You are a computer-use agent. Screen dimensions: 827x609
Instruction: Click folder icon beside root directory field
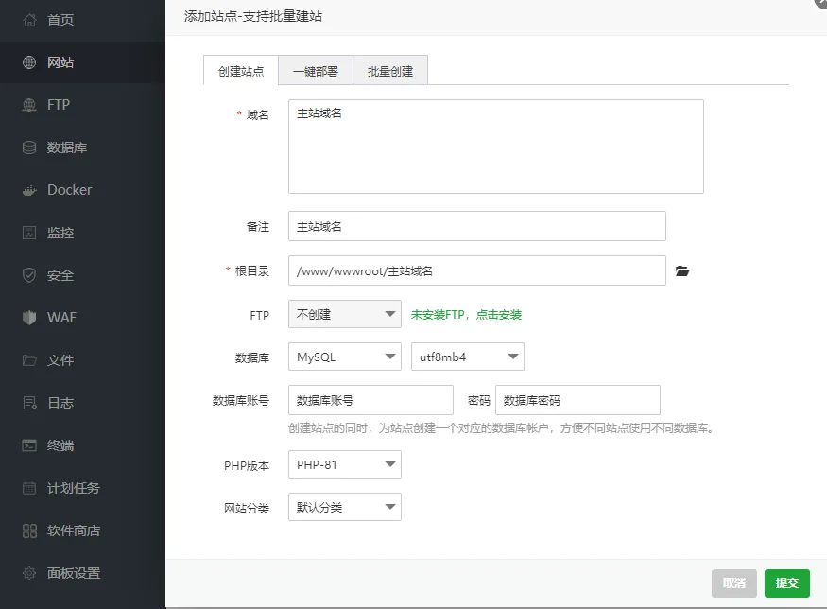point(682,271)
